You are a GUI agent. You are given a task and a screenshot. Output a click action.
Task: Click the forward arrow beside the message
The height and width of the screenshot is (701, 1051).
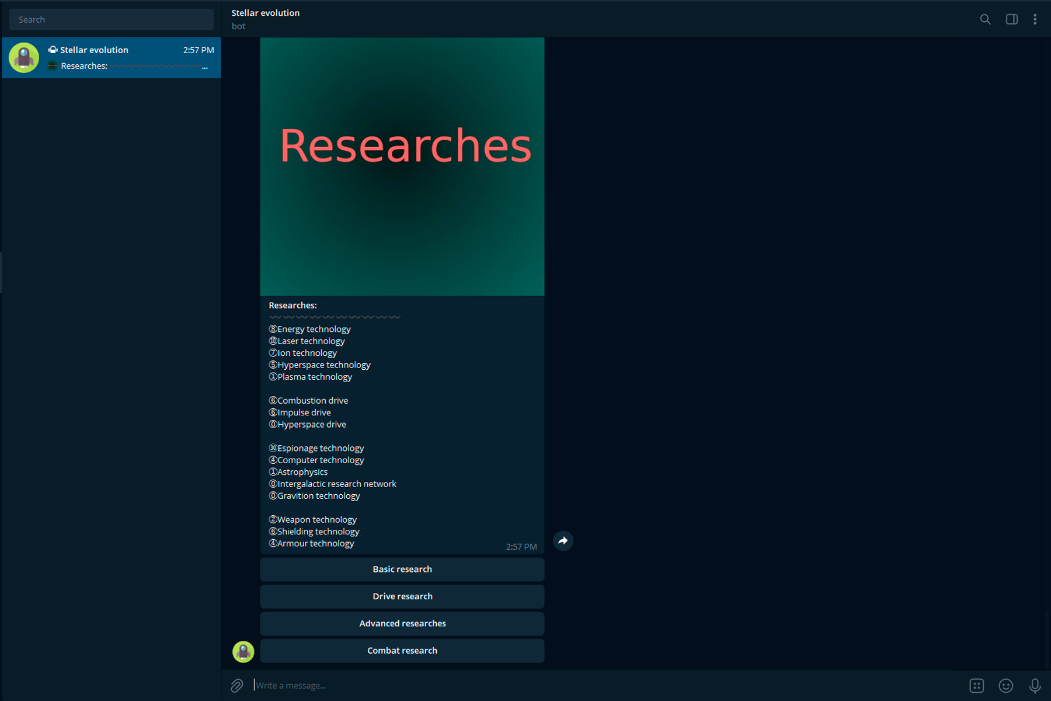click(563, 541)
